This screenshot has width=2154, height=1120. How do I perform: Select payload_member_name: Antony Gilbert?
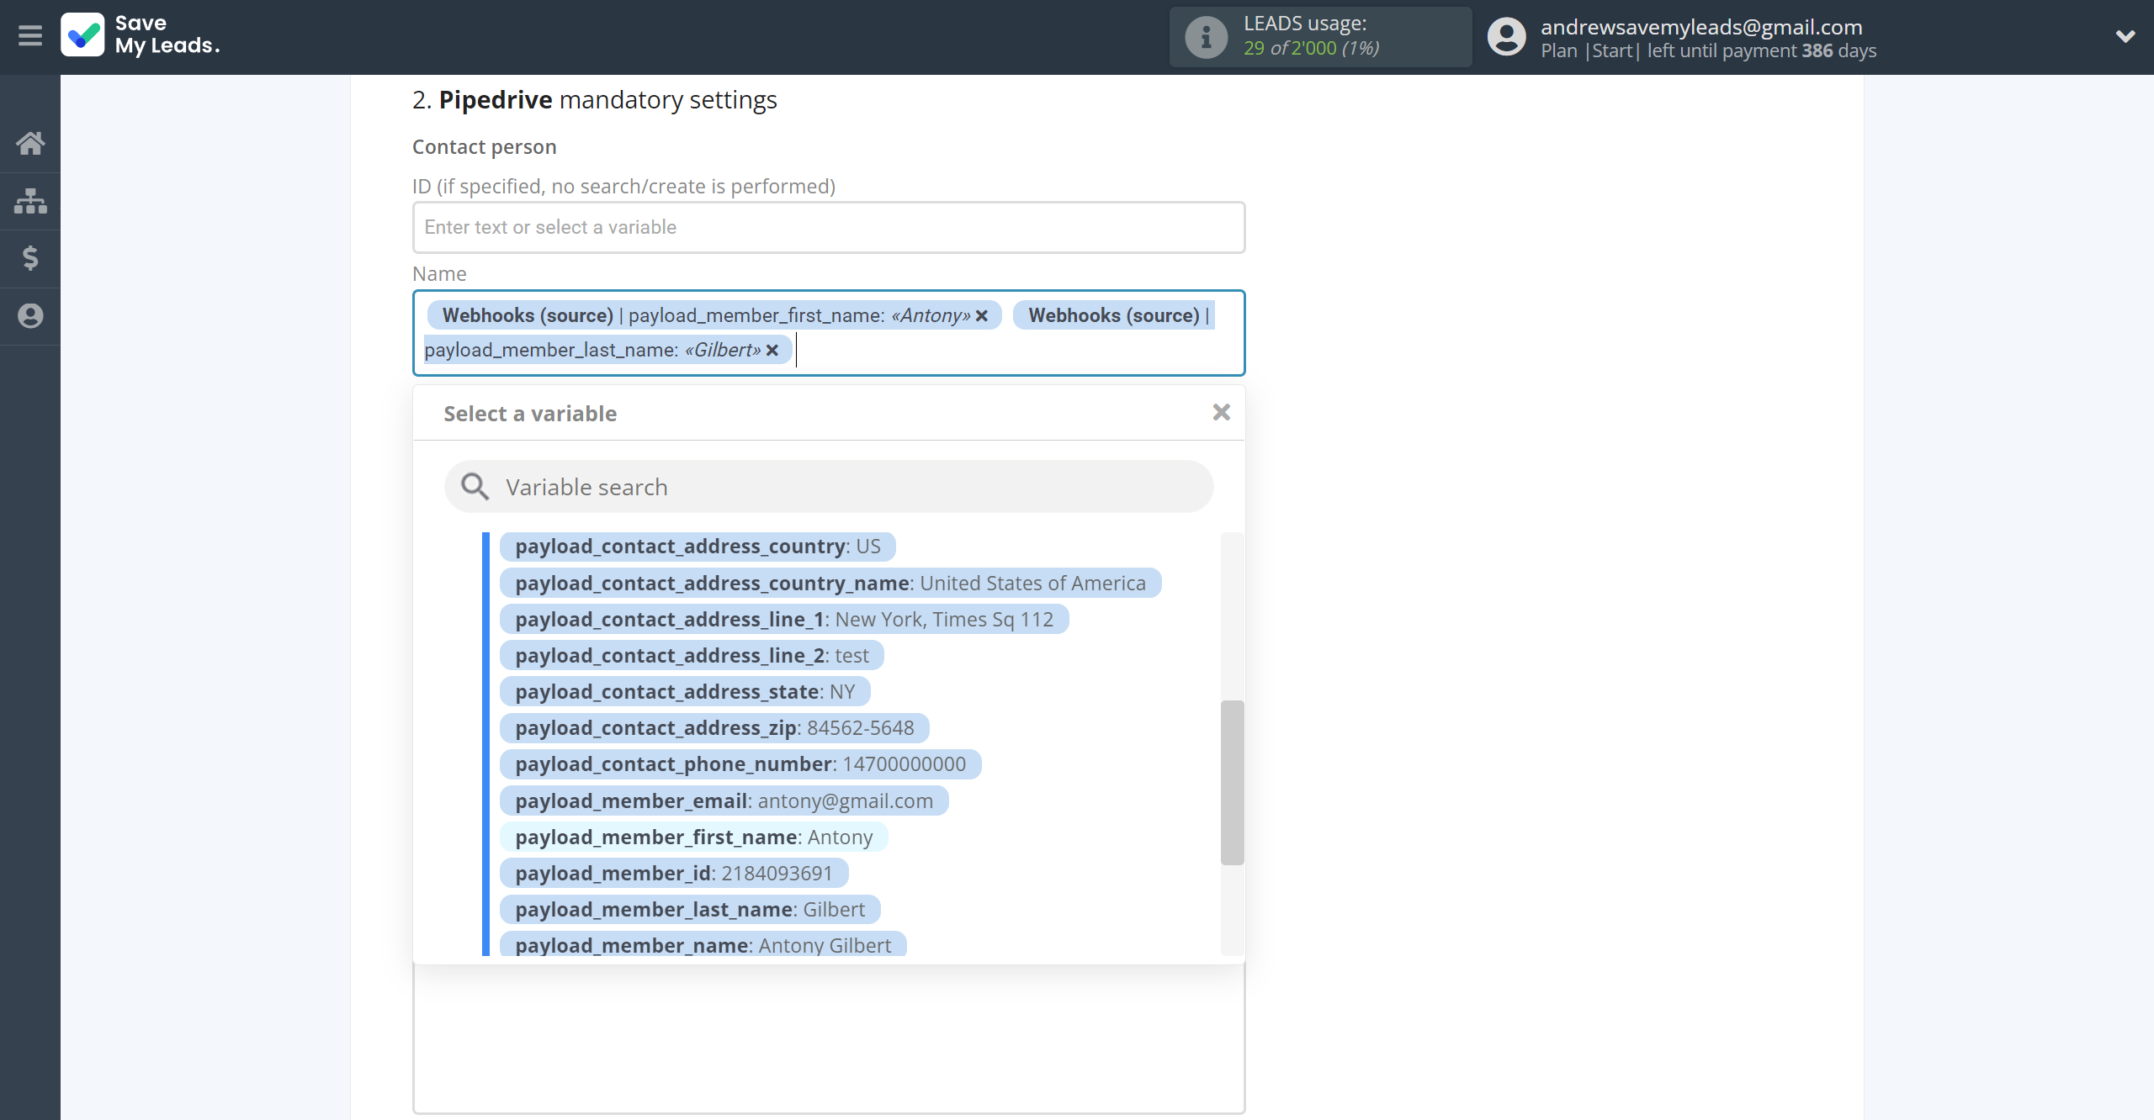click(703, 944)
